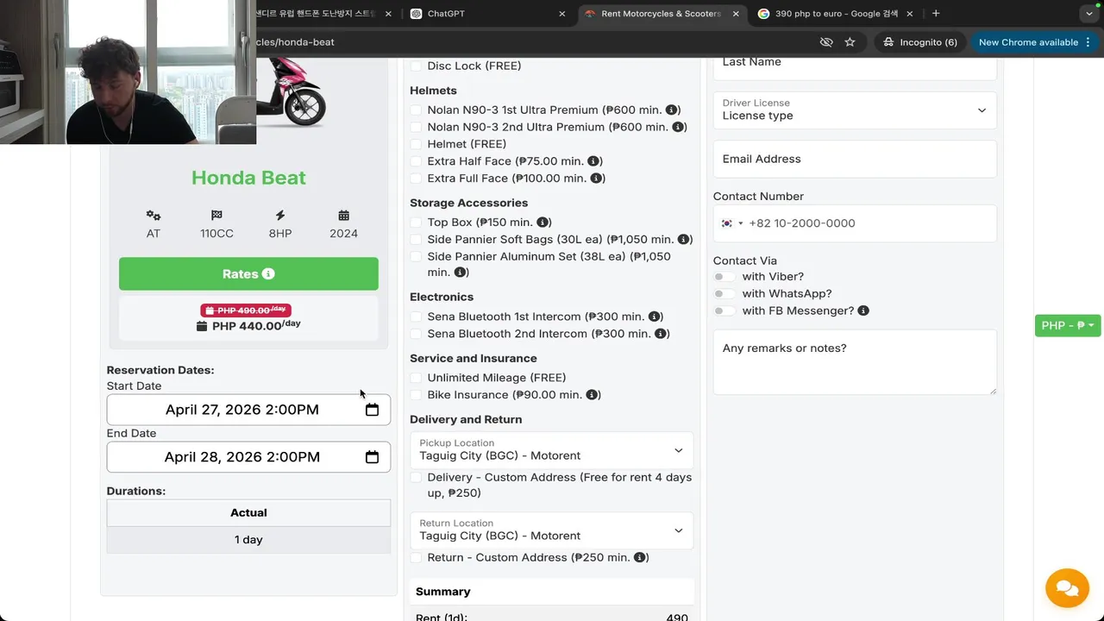The image size is (1104, 621).
Task: Click info icon beside Extra Half Face
Action: click(593, 161)
